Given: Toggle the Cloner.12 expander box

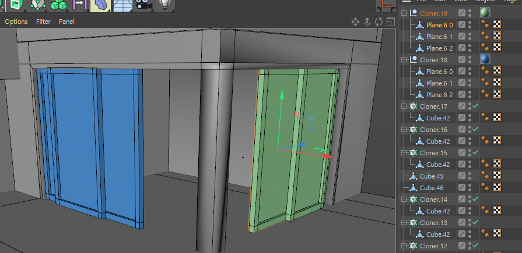Looking at the screenshot, I should 405,245.
